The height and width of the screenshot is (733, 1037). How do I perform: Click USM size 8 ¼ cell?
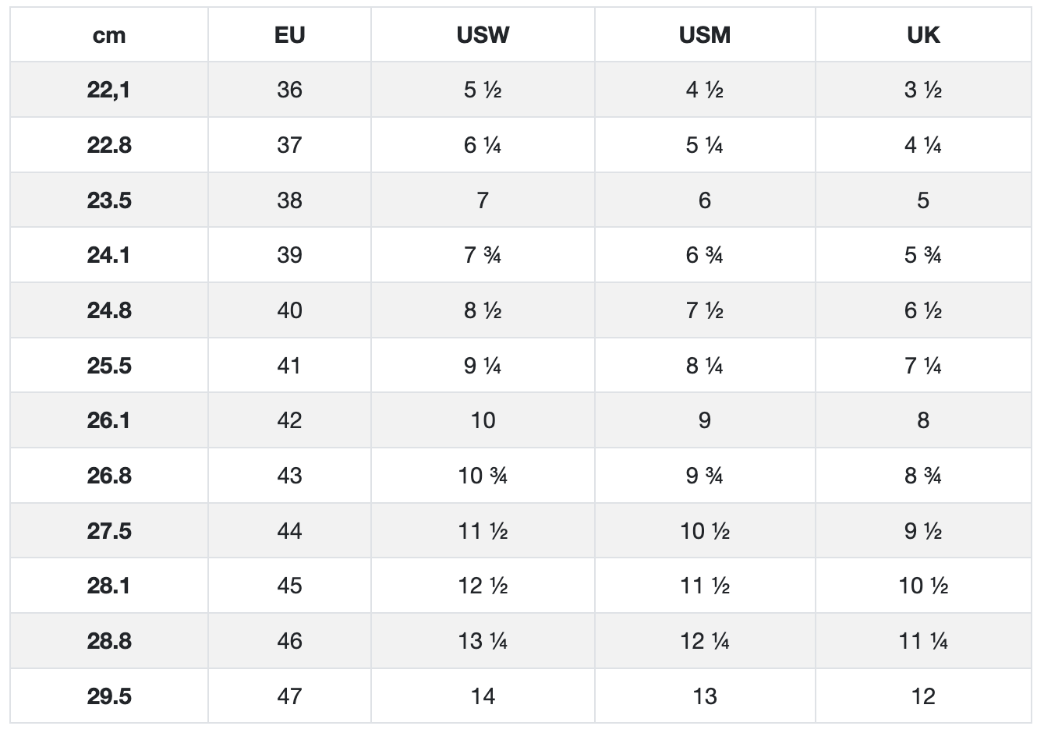pos(705,366)
